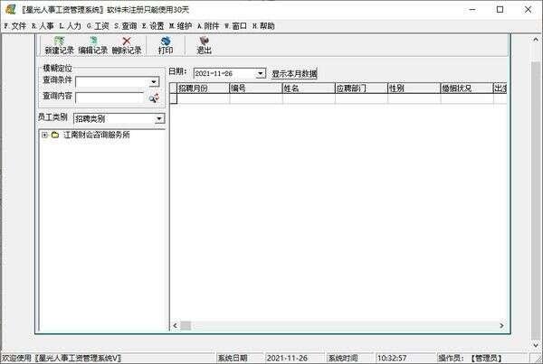Minimize the application window
The image size is (543, 364).
tap(472, 10)
